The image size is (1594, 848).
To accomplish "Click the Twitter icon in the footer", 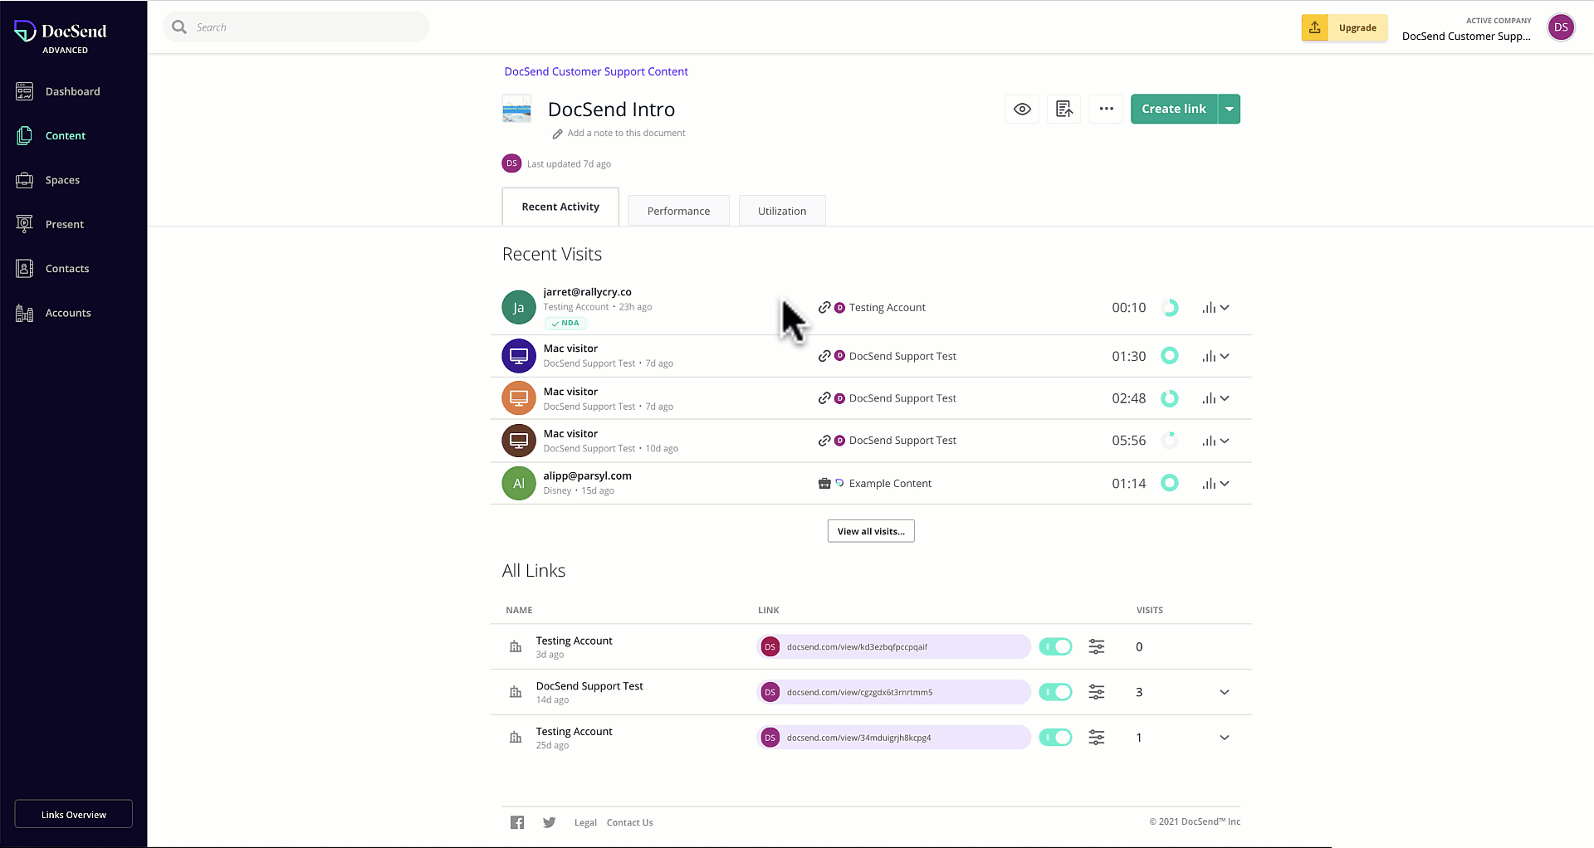I will 549,822.
